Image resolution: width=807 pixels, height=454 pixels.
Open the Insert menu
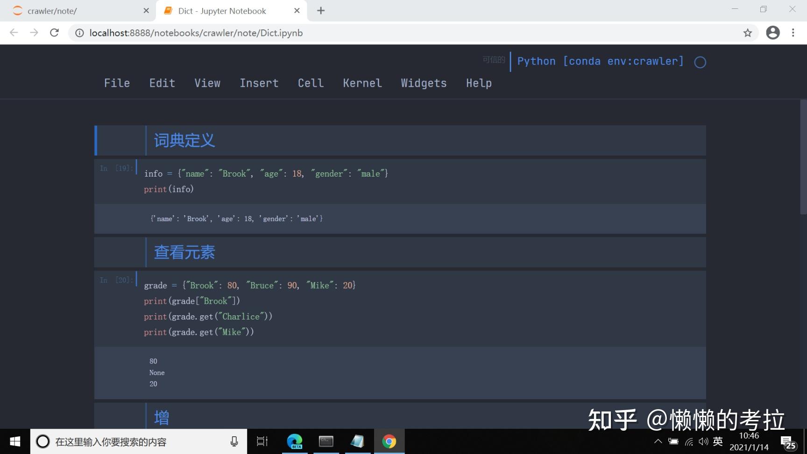click(x=259, y=83)
